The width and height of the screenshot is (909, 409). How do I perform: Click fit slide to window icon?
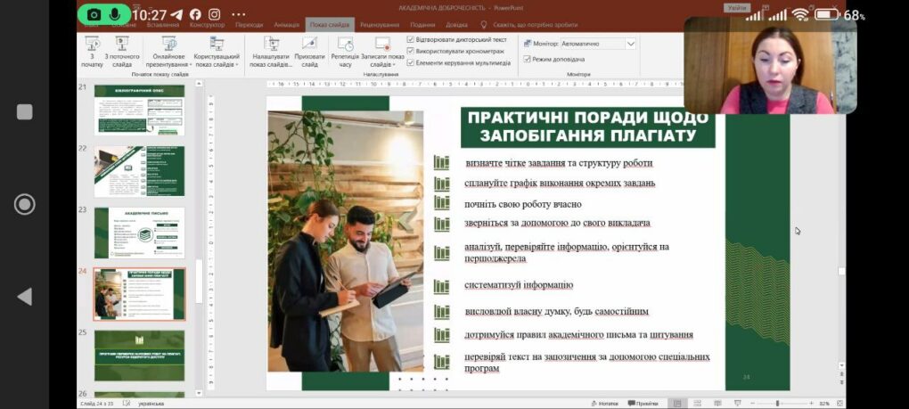(x=838, y=403)
